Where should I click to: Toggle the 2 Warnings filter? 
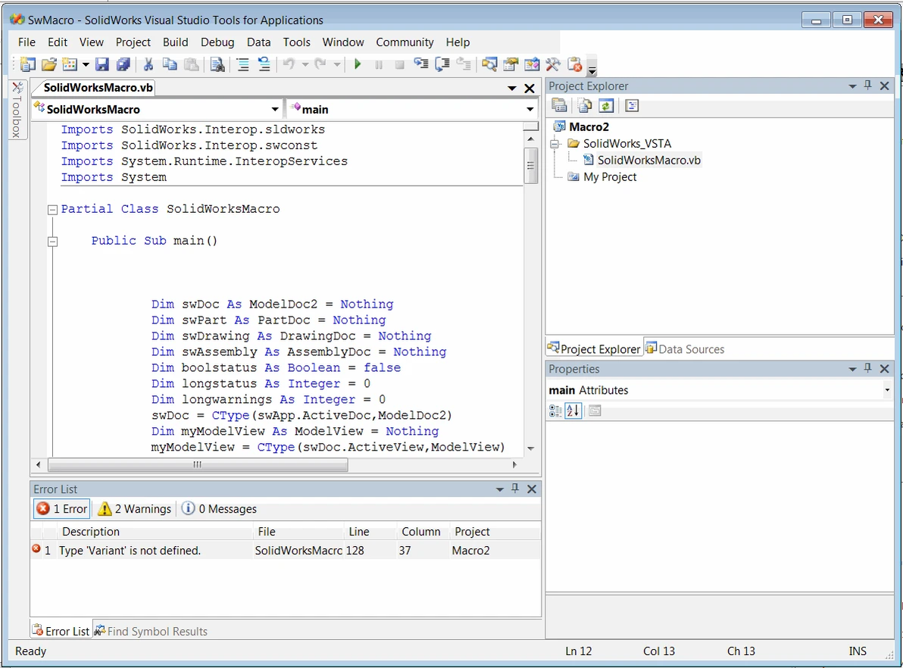click(134, 509)
